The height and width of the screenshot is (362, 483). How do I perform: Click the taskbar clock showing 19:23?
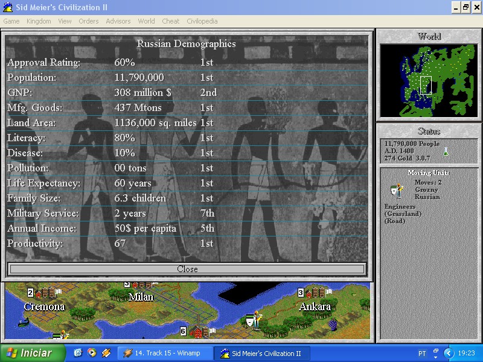pos(466,353)
